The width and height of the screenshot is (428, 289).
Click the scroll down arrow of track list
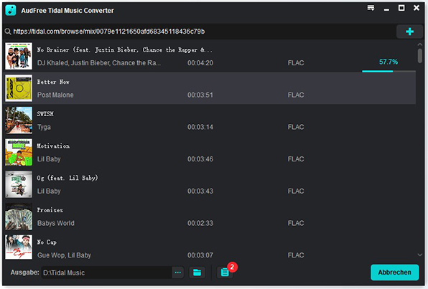pyautogui.click(x=420, y=255)
